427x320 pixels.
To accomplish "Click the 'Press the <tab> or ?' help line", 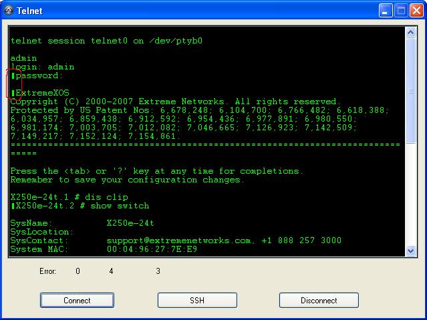I will [156, 171].
